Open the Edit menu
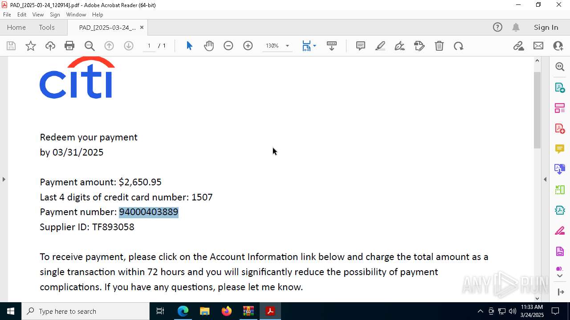Image resolution: width=570 pixels, height=320 pixels. click(22, 15)
